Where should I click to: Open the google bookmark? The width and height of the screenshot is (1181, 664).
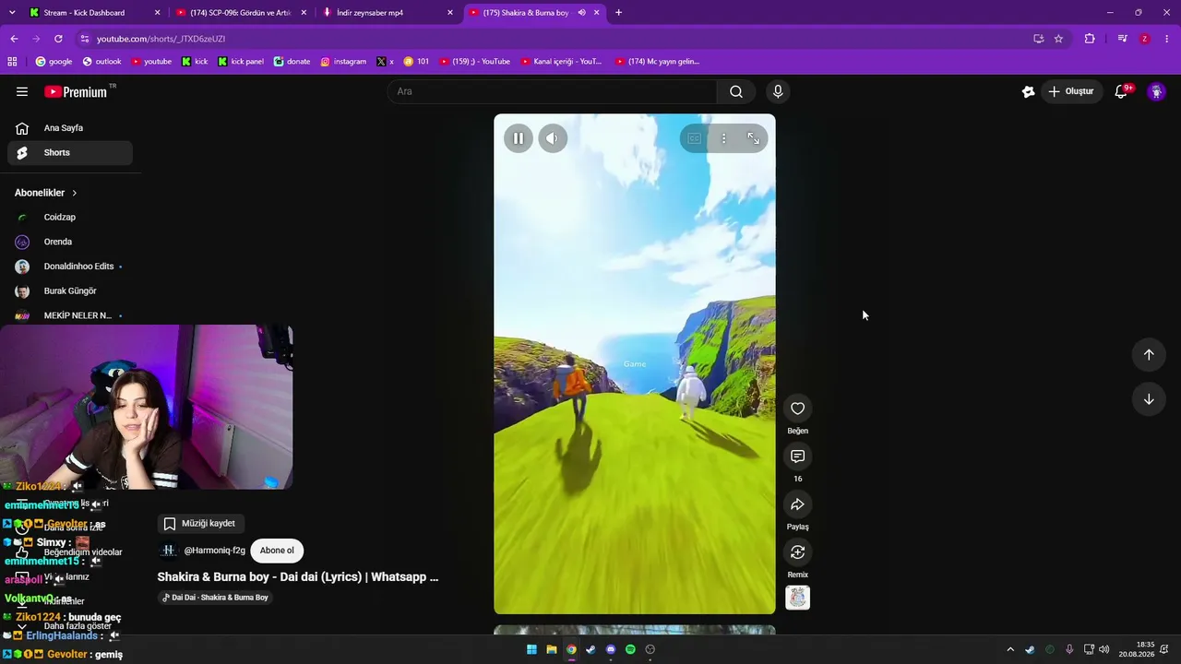pyautogui.click(x=54, y=62)
